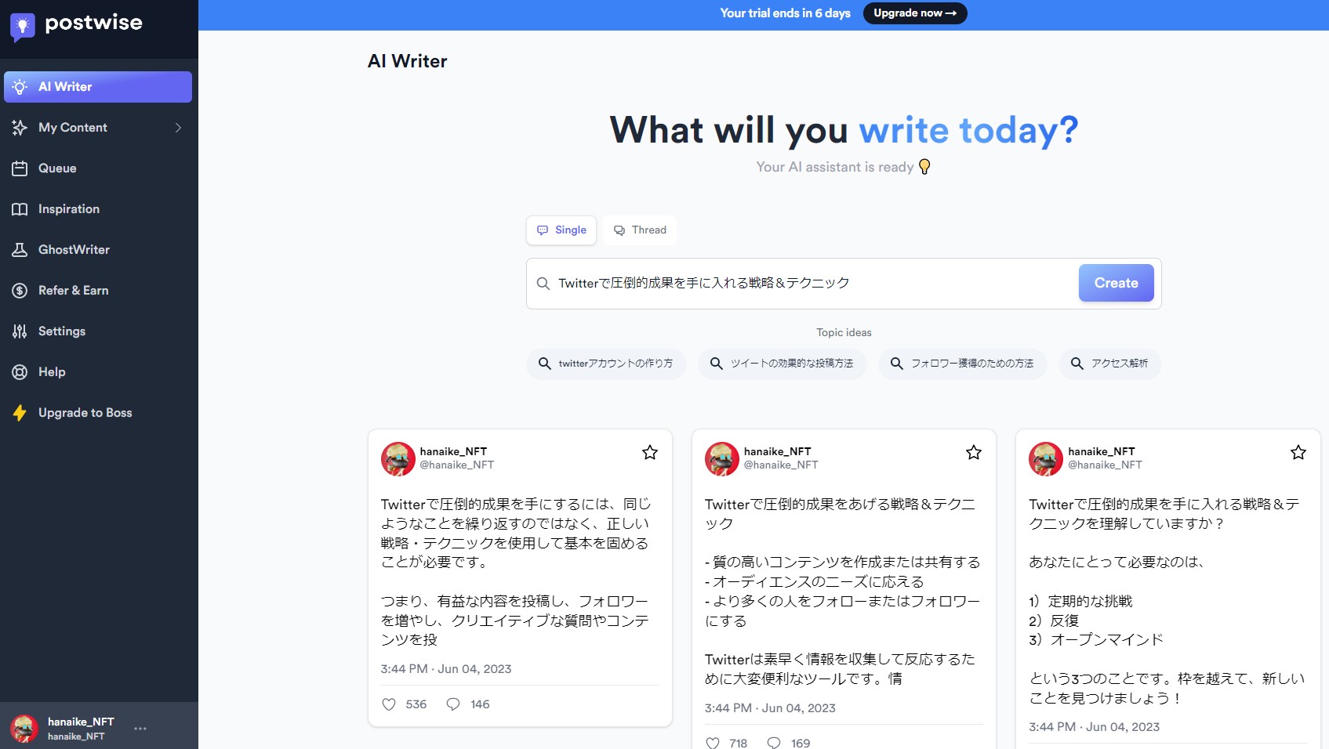Viewport: 1329px width, 749px height.
Task: Open the Inspiration page
Action: point(98,209)
